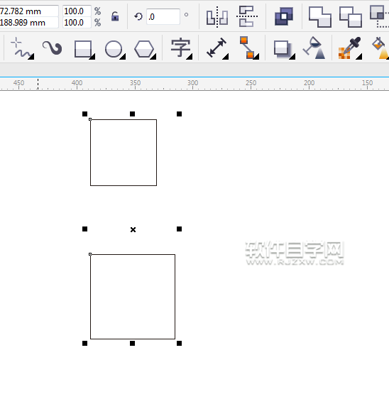Select the Freehand drawing tool

tap(21, 48)
